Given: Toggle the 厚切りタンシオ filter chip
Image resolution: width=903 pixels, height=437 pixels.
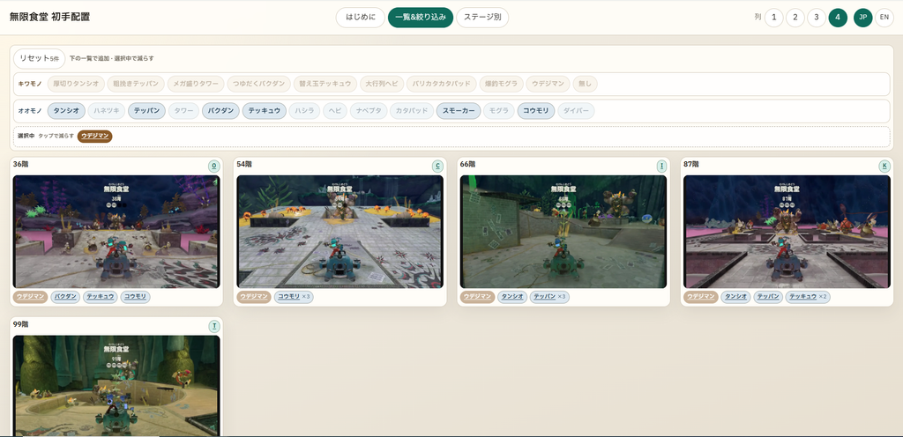Looking at the screenshot, I should point(76,84).
